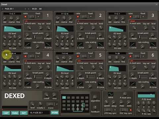The image size is (159, 119).
Task: Click operator 6 L depth knob
Action: pos(132,75)
